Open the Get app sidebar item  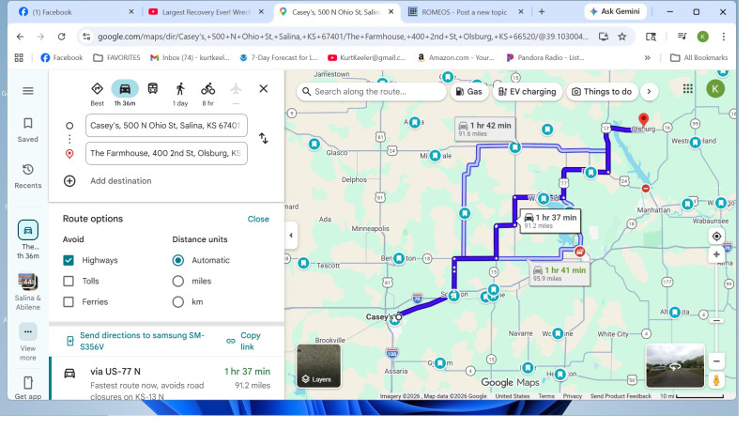28,388
